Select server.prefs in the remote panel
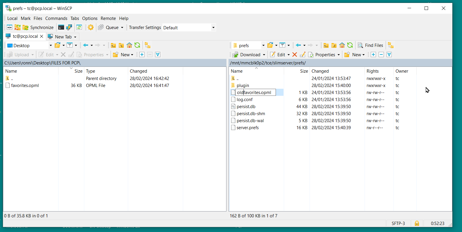This screenshot has width=462, height=232. (x=248, y=128)
